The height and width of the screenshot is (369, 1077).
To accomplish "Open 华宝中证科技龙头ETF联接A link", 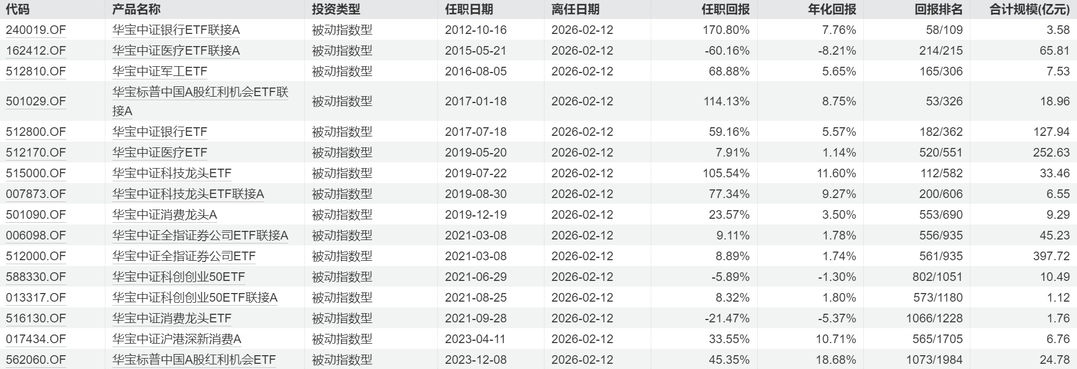I will tap(188, 194).
